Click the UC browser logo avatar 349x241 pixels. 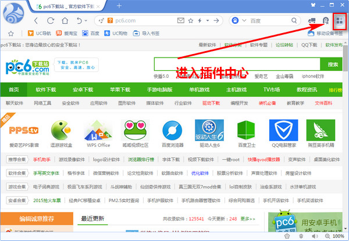pyautogui.click(x=13, y=13)
